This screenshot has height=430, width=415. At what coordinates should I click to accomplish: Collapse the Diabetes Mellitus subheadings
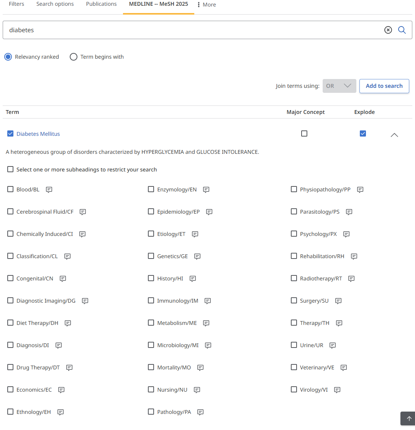pos(394,135)
